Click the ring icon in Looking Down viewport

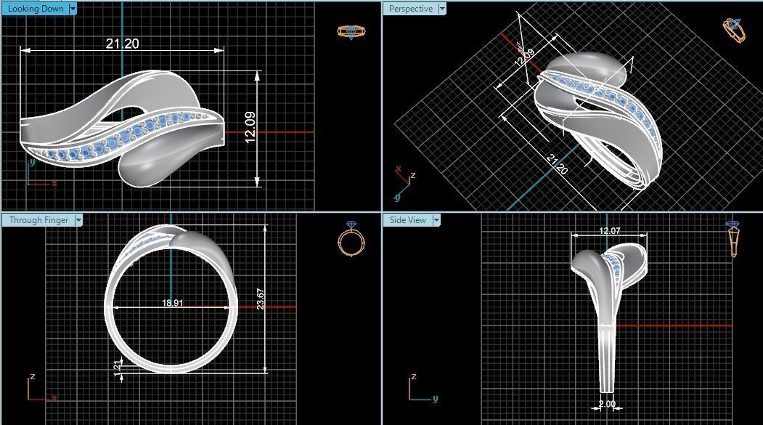tap(351, 32)
